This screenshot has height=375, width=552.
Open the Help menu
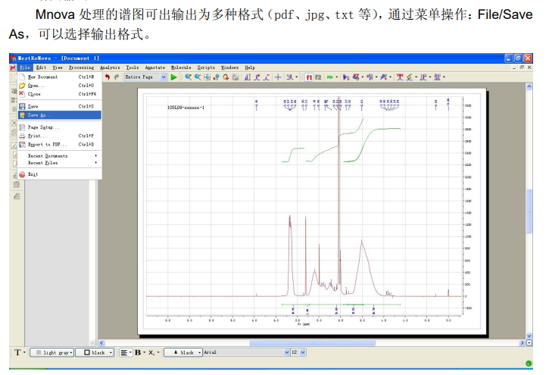point(250,67)
